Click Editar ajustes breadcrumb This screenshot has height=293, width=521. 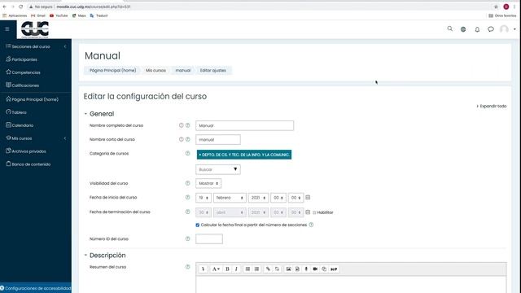tap(213, 71)
